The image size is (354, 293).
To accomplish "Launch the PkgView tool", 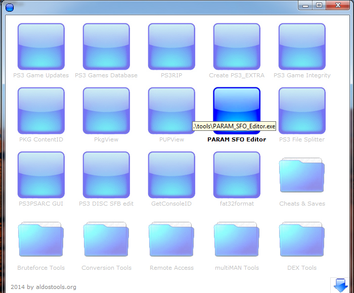I will [106, 111].
